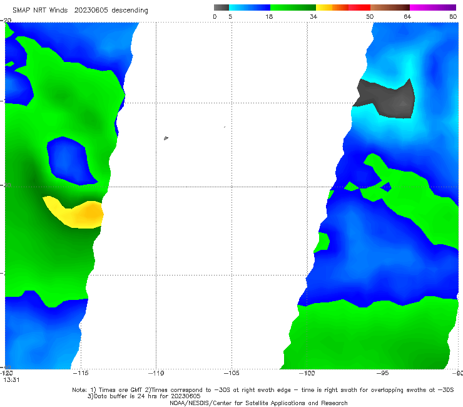The image size is (463, 407).
Task: Click the longitude label '-100'
Action: [307, 373]
